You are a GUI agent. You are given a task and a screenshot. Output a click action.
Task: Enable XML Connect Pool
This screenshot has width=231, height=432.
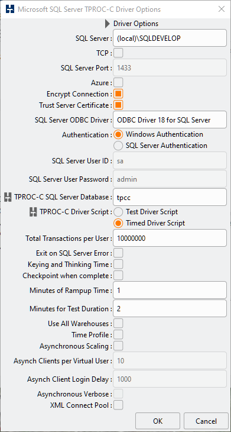tap(118, 405)
